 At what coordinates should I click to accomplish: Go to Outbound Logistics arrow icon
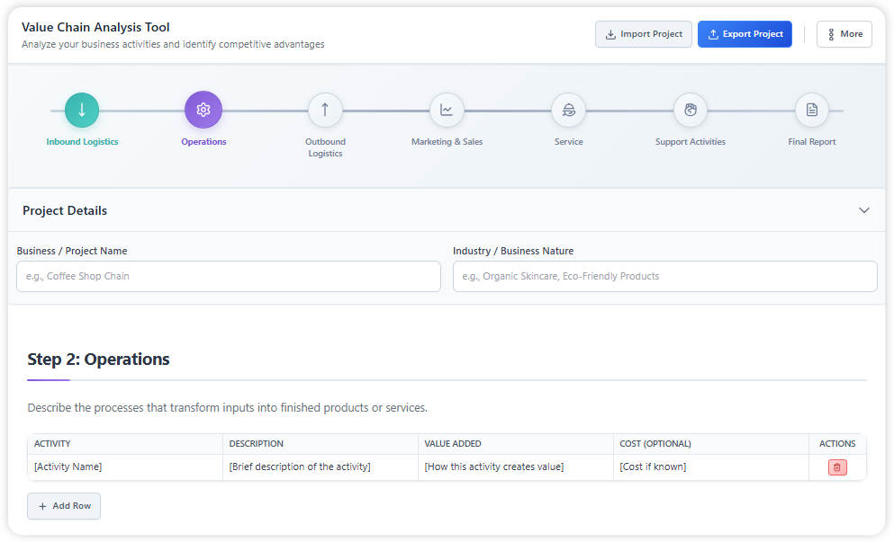point(325,111)
